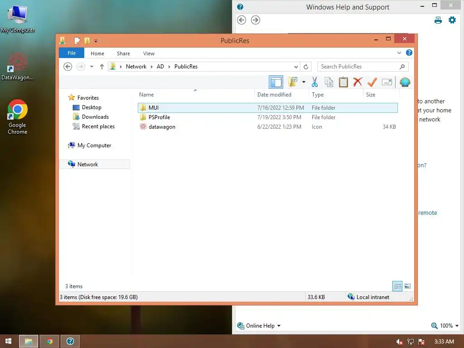
Task: Open the Start button on the taskbar
Action: tap(8, 341)
